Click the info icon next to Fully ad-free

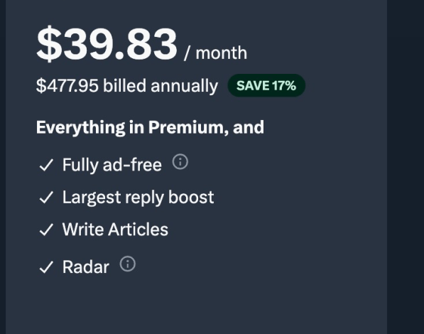click(x=180, y=162)
